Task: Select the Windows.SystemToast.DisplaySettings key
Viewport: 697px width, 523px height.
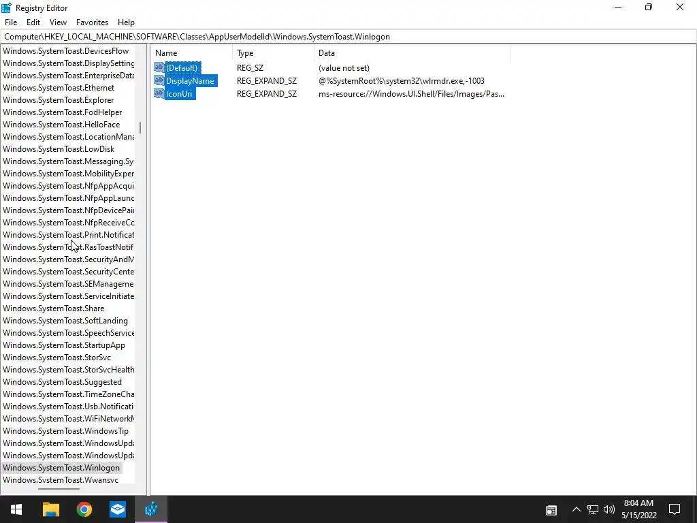Action: [x=68, y=63]
